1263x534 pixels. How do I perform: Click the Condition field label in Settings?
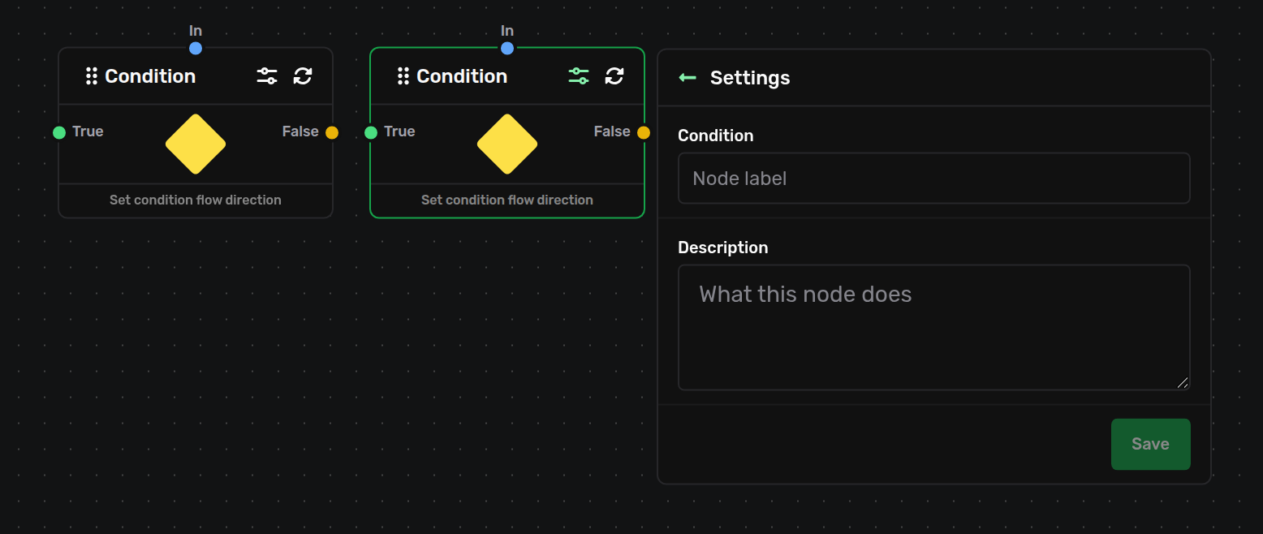pos(716,136)
